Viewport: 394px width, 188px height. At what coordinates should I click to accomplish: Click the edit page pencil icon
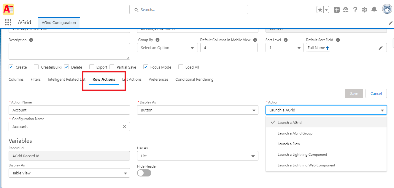391,23
